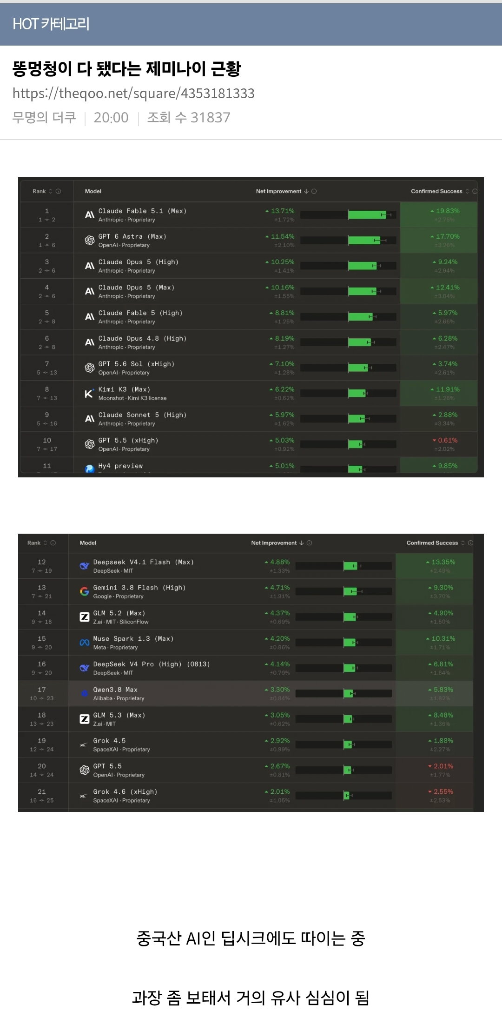Screen dimensions: 502x1032
Task: Open the post title about 제미나이 근황
Action: [x=126, y=69]
